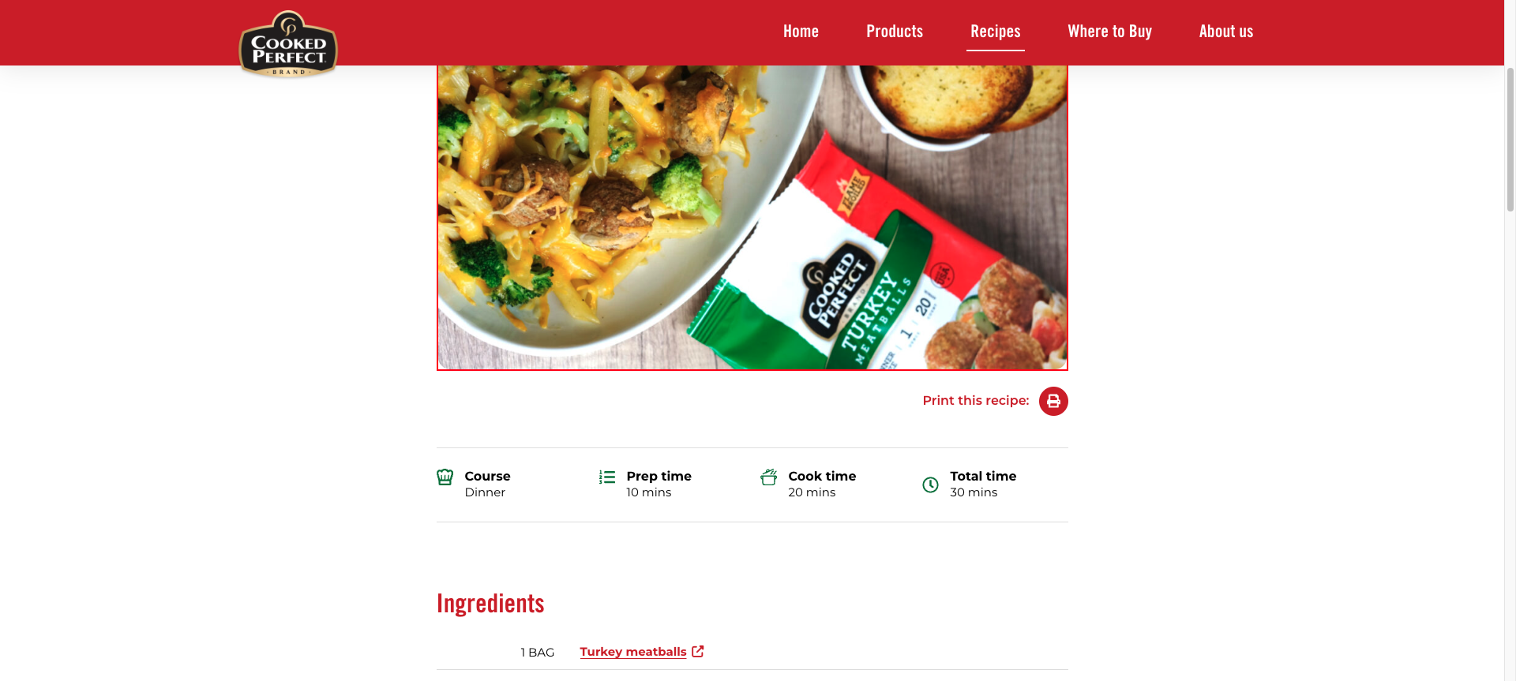Click the Total time clock icon
Viewport: 1516px width, 681px height.
pyautogui.click(x=931, y=485)
